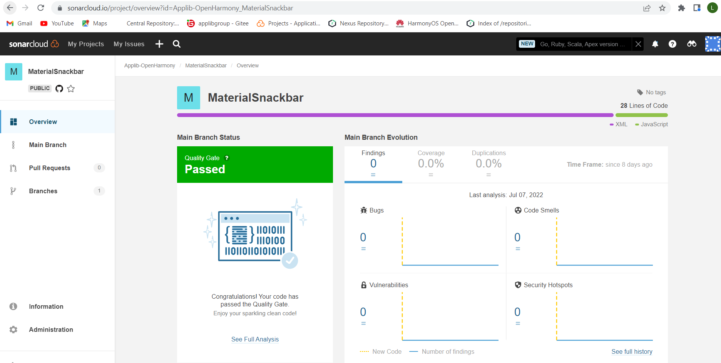
Task: Bookmark this page with the star icon
Action: [x=662, y=8]
